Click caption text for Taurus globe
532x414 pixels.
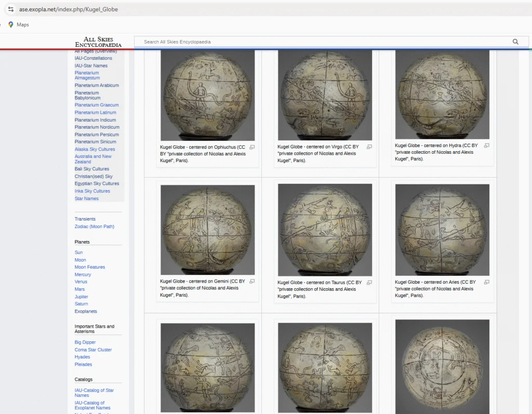click(x=320, y=289)
